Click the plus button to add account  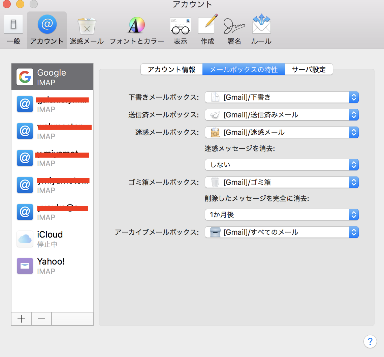pyautogui.click(x=21, y=319)
